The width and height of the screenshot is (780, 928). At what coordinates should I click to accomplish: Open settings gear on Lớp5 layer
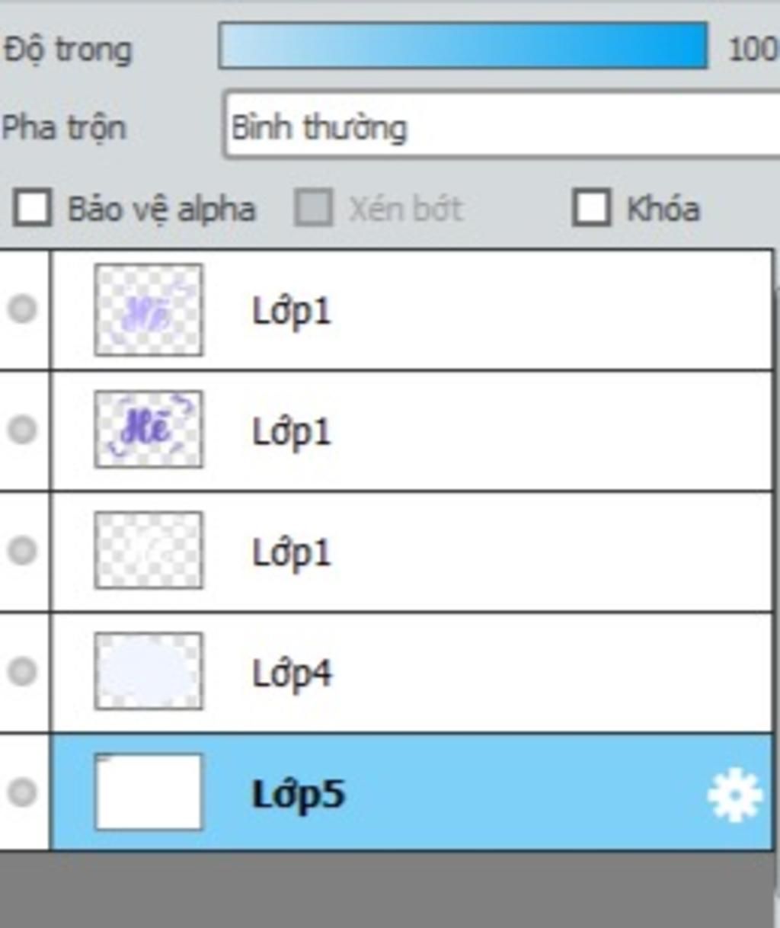[734, 795]
